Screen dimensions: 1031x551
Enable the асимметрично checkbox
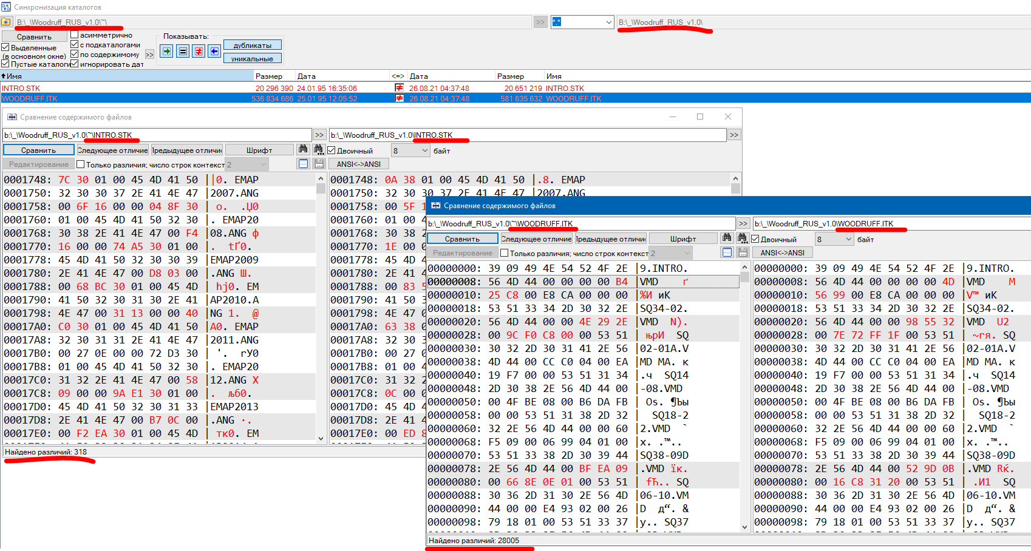[x=75, y=35]
